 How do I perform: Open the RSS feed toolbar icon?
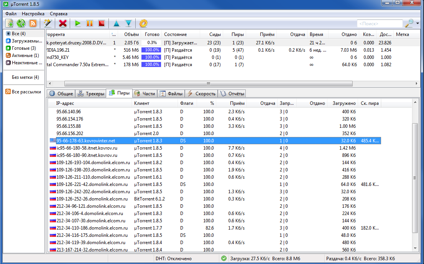point(33,23)
